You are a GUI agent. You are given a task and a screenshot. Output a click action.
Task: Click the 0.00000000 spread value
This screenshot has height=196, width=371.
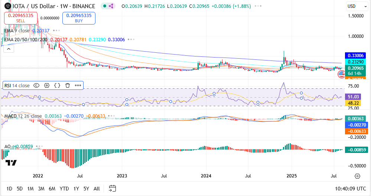50,18
